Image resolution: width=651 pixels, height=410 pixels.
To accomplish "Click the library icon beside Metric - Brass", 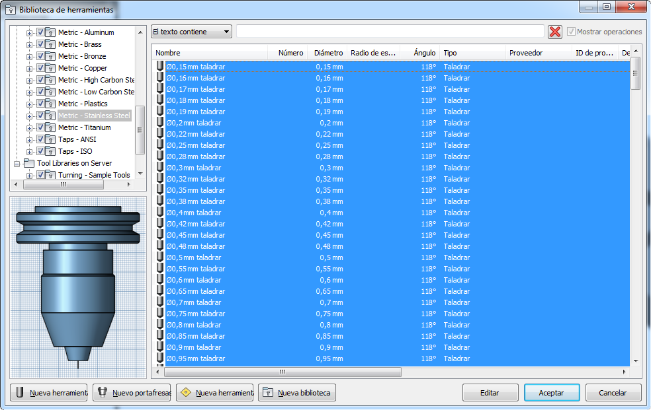I will [50, 44].
